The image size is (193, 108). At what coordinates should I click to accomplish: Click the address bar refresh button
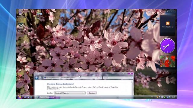[x=100, y=78]
